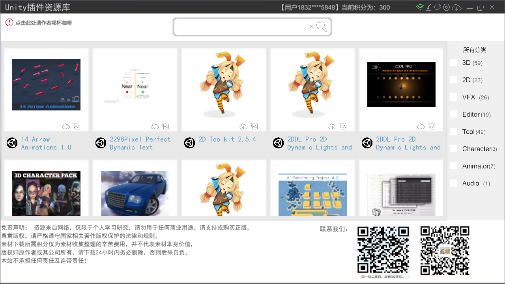Download 2D Toolkit 2.5.4 via cloud icon
Viewport: 505px width, 284px height.
pos(243,126)
